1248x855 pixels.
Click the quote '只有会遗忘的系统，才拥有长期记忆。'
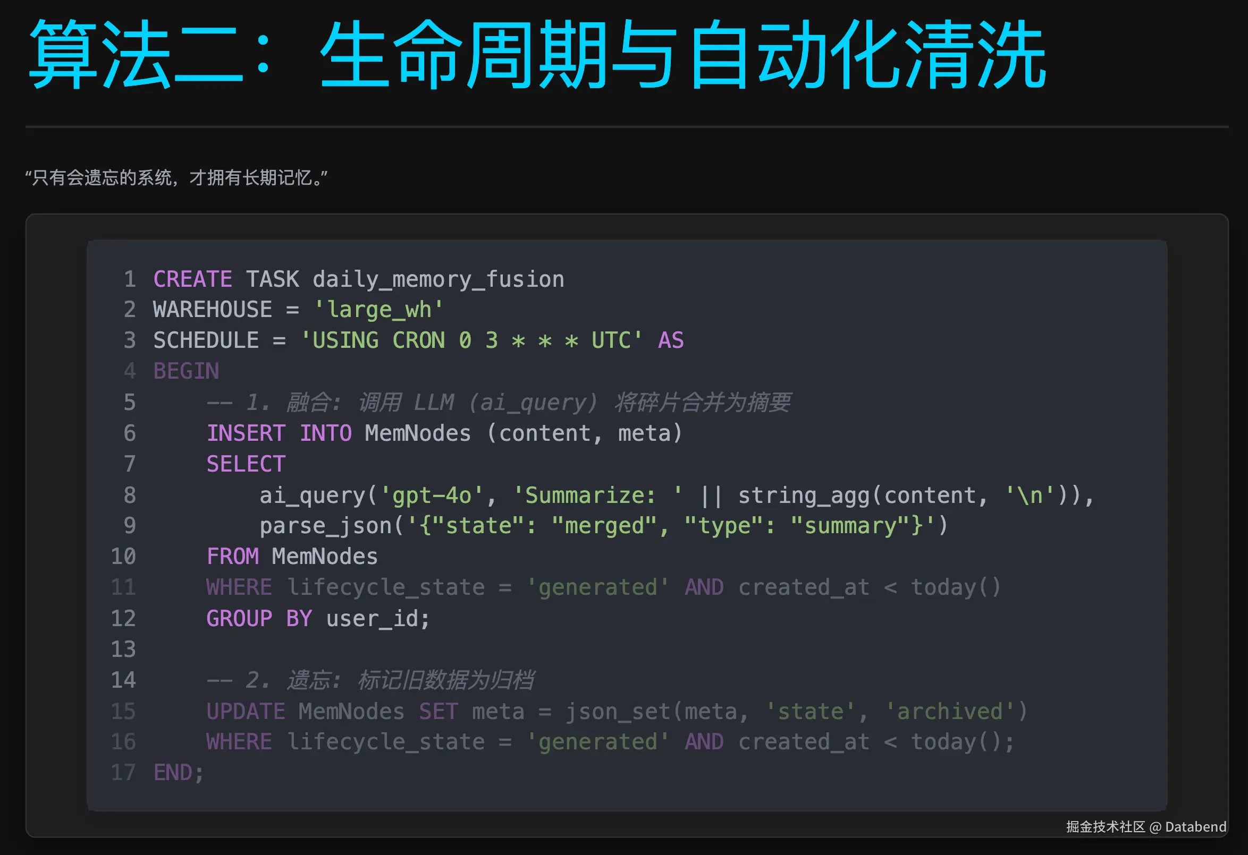pos(176,177)
